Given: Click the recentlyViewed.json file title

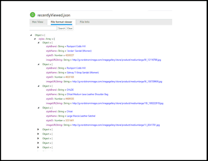Looking at the screenshot, I should 54,15.
